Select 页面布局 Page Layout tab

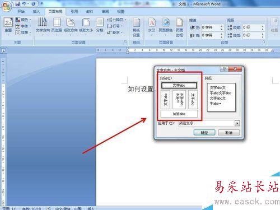click(x=55, y=12)
